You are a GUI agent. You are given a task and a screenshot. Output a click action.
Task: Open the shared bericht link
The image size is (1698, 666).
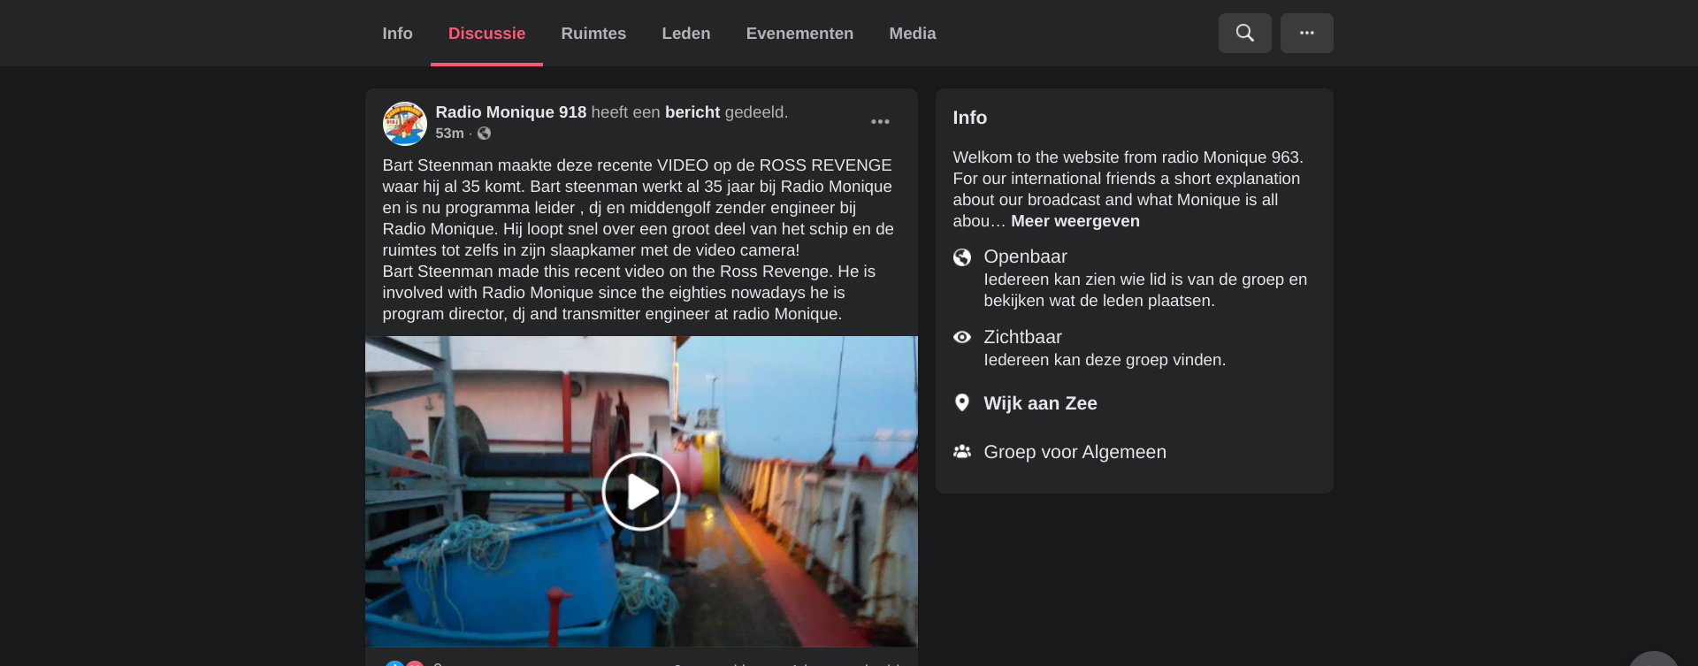pyautogui.click(x=692, y=112)
